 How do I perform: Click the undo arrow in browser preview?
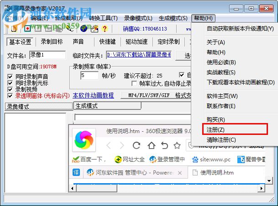coord(164,145)
